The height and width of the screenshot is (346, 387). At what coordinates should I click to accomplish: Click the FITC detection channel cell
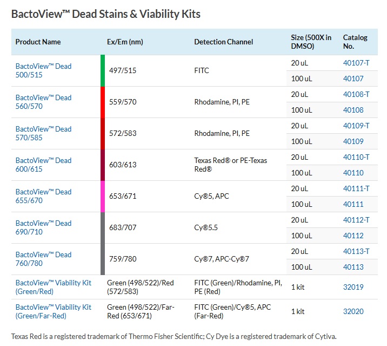tap(202, 71)
